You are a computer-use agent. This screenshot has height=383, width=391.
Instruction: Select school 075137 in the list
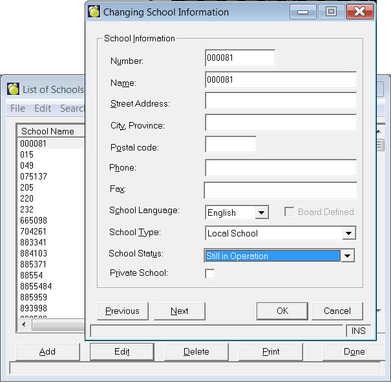[33, 176]
